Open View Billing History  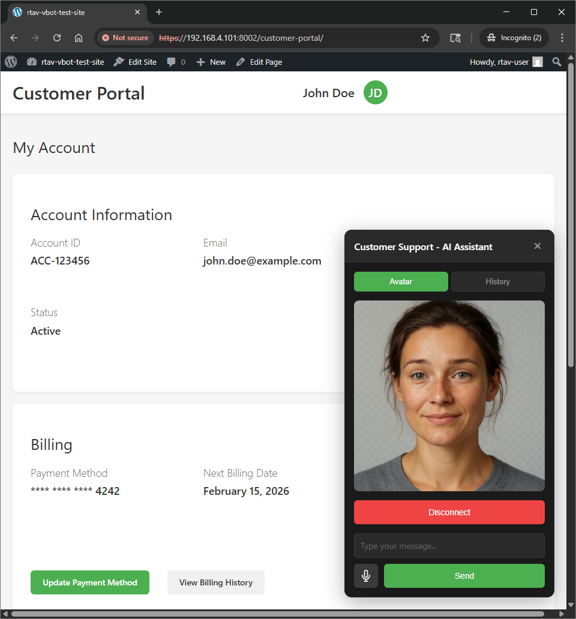pyautogui.click(x=216, y=582)
